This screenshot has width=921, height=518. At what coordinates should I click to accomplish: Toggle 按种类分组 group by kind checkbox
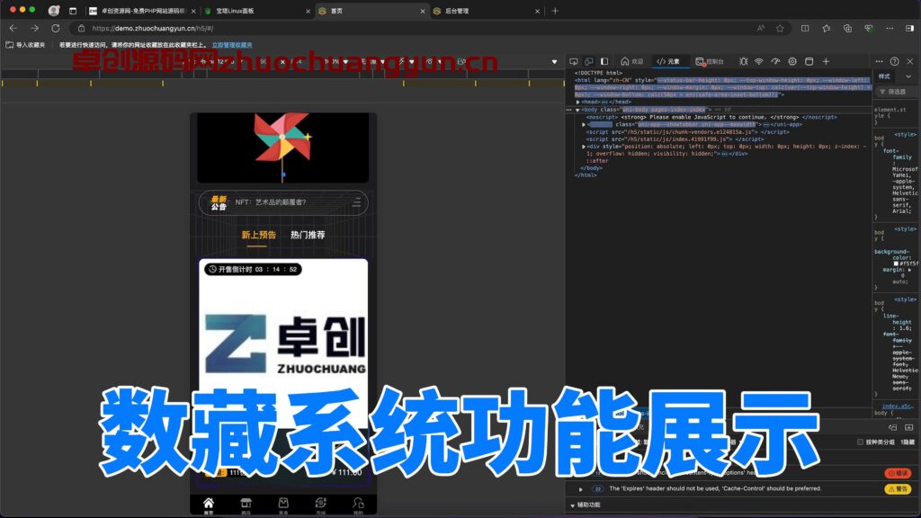pyautogui.click(x=861, y=442)
